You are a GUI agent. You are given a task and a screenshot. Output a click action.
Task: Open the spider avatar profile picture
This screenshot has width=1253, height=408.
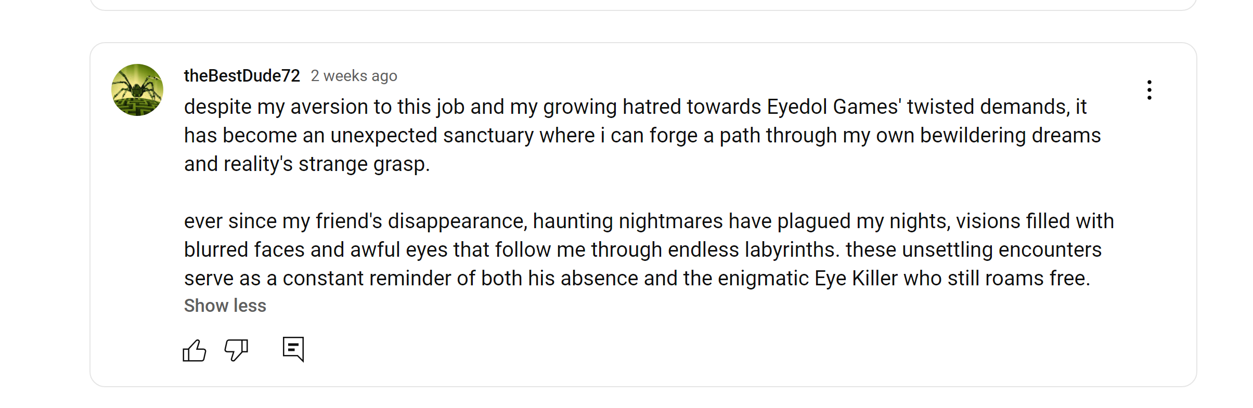137,90
